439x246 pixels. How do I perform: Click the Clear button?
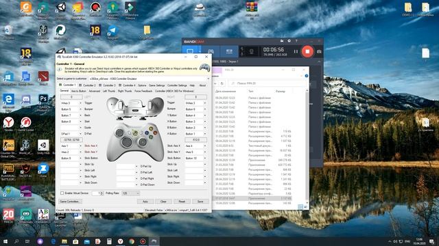click(x=163, y=202)
